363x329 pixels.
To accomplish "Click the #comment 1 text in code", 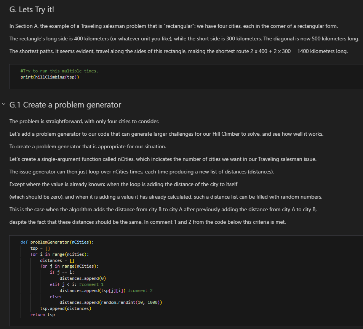I will pyautogui.click(x=92, y=284).
